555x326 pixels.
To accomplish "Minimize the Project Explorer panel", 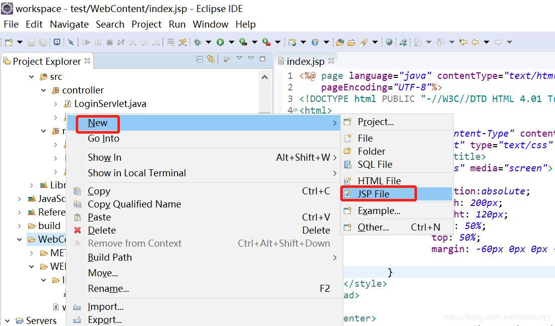I will tap(251, 58).
